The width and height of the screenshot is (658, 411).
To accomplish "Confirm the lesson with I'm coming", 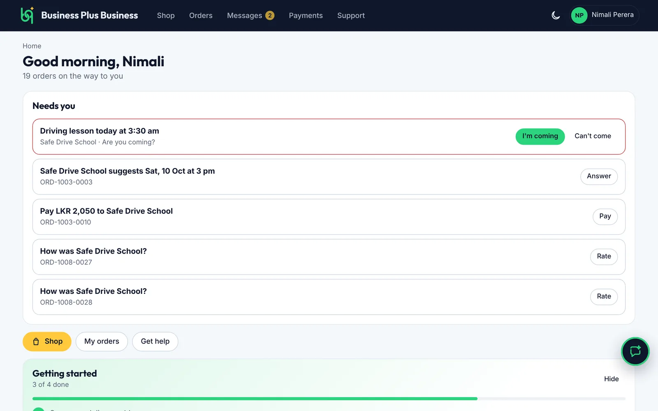I will pos(540,136).
